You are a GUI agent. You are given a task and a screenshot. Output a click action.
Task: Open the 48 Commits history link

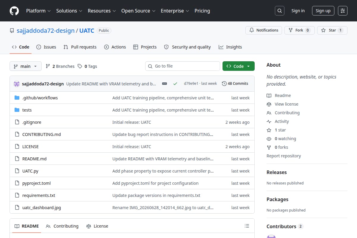(x=235, y=84)
